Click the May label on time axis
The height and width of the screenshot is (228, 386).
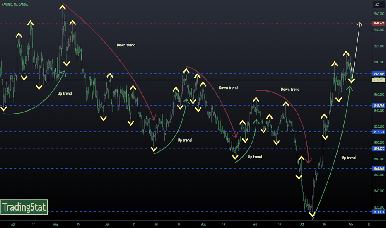[x=55, y=224]
